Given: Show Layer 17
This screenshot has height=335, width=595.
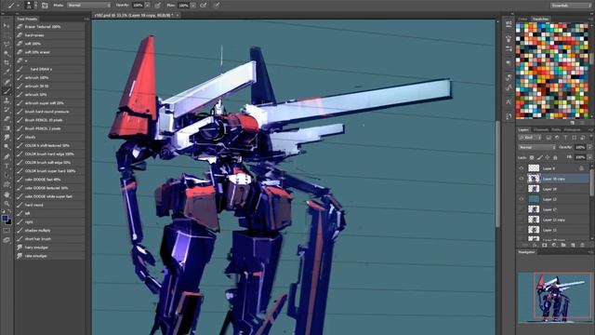Looking at the screenshot, I should pos(522,209).
